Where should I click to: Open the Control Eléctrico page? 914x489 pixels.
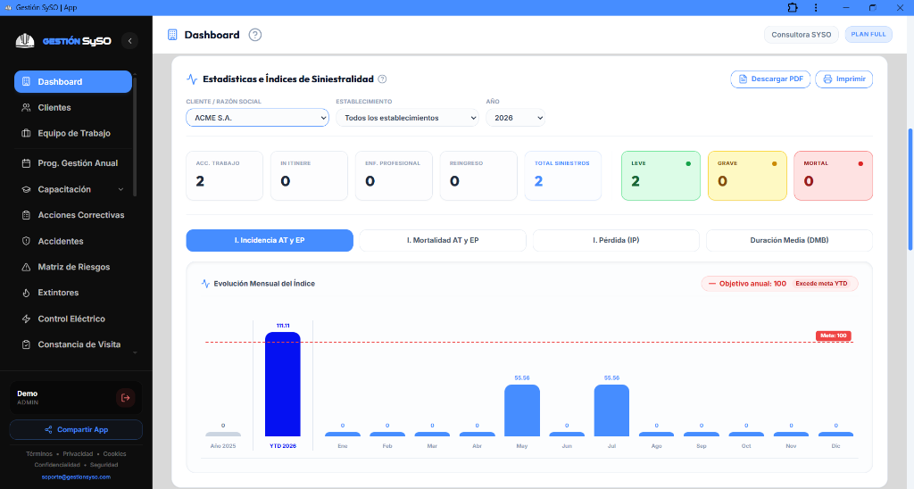pos(73,319)
